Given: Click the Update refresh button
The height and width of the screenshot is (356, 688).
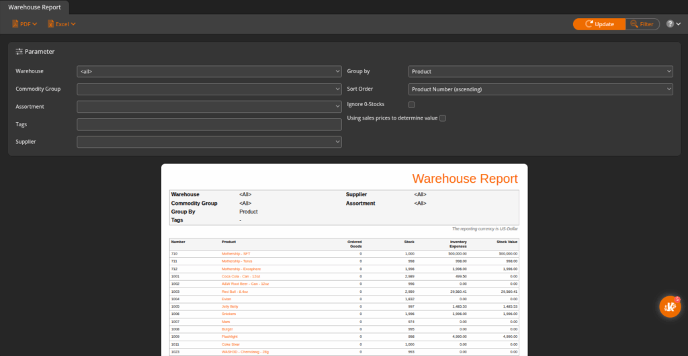Looking at the screenshot, I should coord(599,24).
